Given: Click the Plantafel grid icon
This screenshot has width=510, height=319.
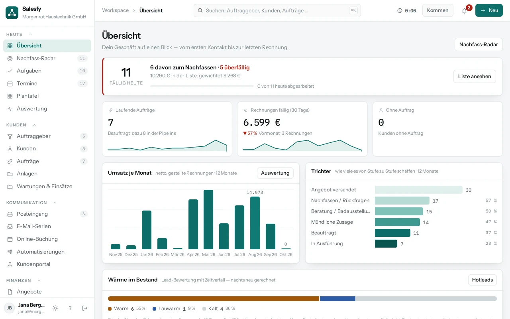Looking at the screenshot, I should coord(10,96).
